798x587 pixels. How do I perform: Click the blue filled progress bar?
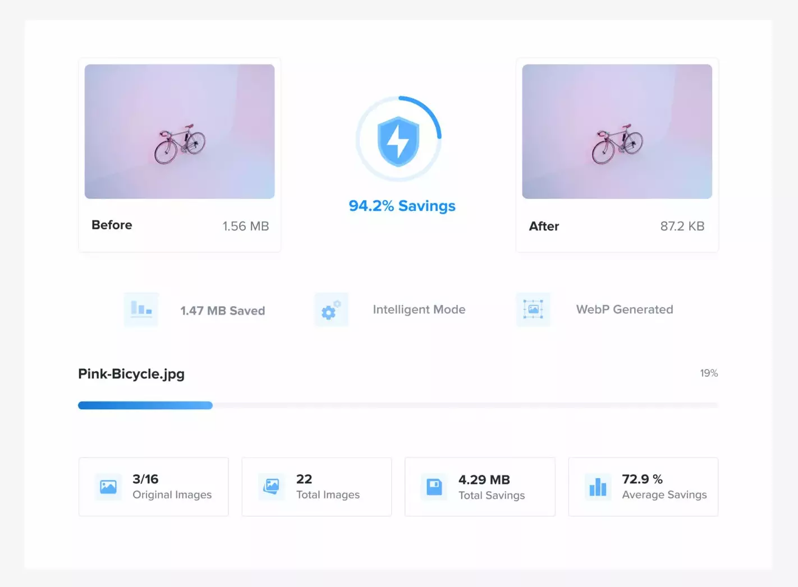click(145, 405)
